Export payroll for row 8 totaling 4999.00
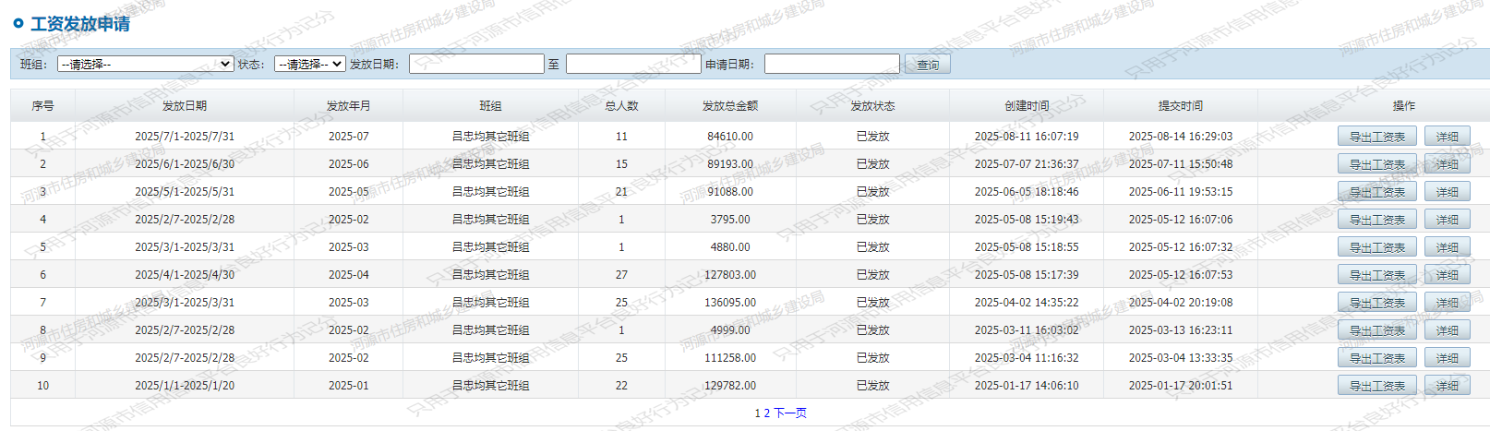 [x=1376, y=330]
